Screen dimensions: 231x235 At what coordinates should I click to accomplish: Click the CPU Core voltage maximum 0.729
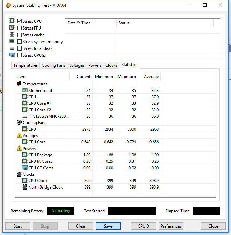pos(131,142)
